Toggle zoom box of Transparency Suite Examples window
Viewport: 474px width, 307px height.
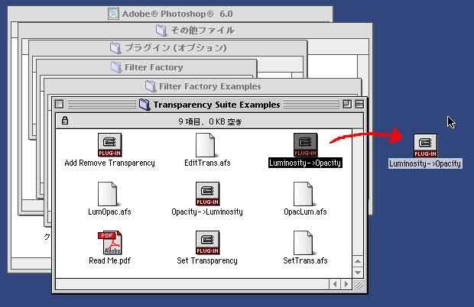click(x=346, y=104)
